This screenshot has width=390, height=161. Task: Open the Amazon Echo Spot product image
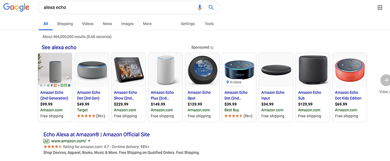point(202,70)
